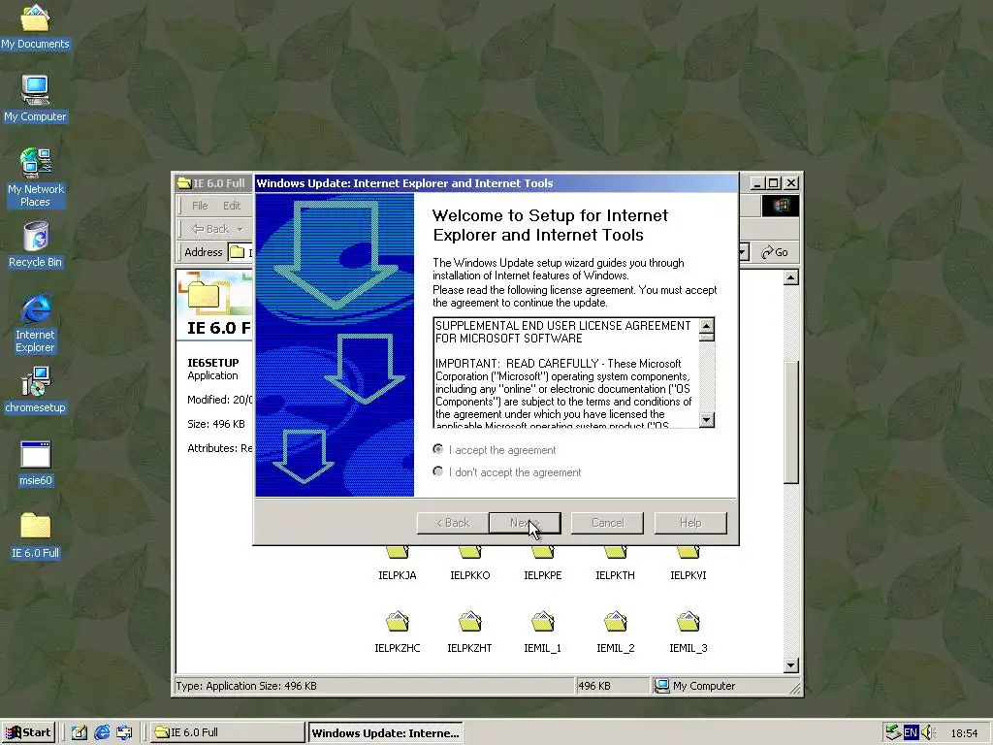The height and width of the screenshot is (745, 993).
Task: Click the Next button in setup wizard
Action: pos(525,523)
